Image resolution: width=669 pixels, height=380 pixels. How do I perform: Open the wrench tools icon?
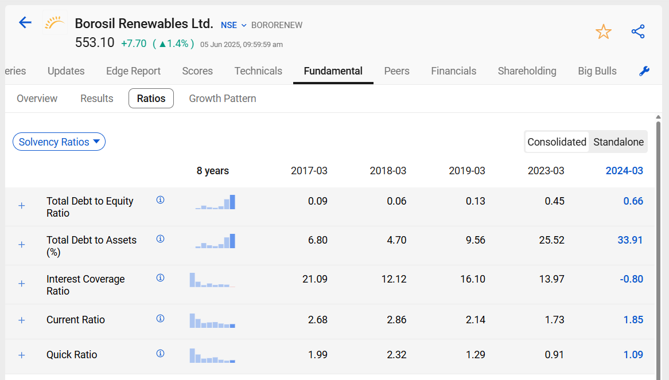click(x=644, y=71)
